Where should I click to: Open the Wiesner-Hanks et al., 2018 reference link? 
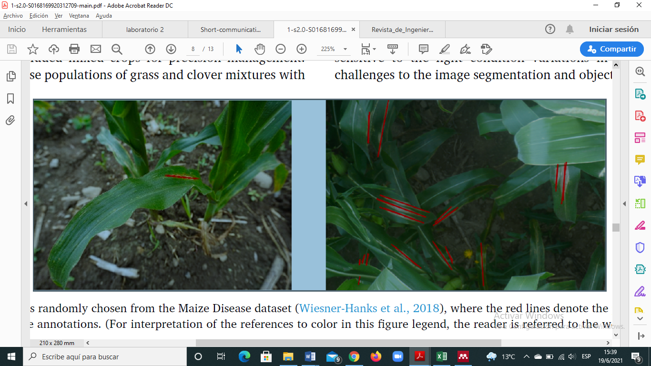[369, 308]
